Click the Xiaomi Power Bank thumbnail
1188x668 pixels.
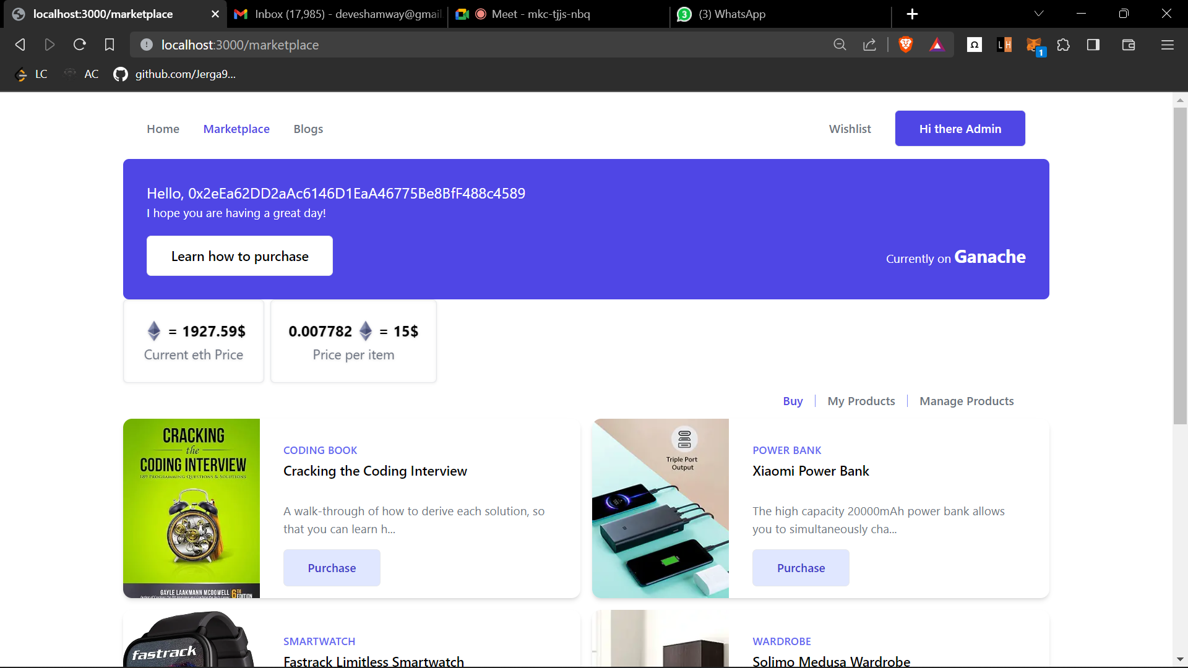(x=660, y=508)
